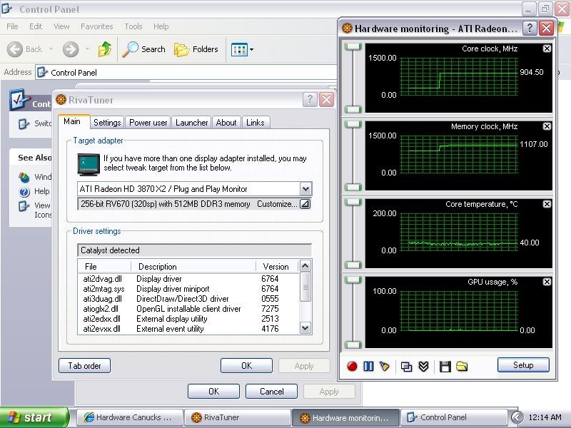Click File column header in driver list

104,267
